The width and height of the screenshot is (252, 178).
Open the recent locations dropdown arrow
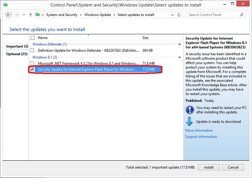coord(24,15)
